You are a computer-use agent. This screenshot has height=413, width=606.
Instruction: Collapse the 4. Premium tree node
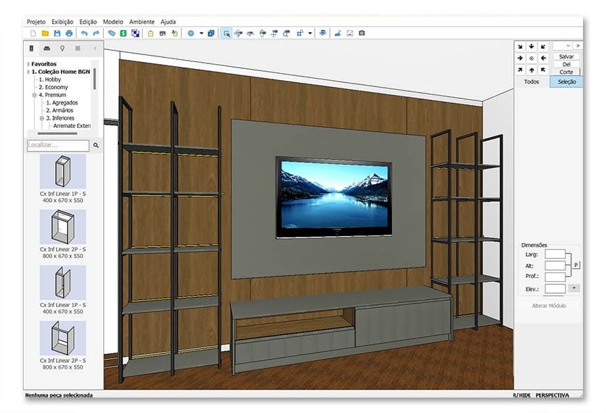(x=34, y=95)
